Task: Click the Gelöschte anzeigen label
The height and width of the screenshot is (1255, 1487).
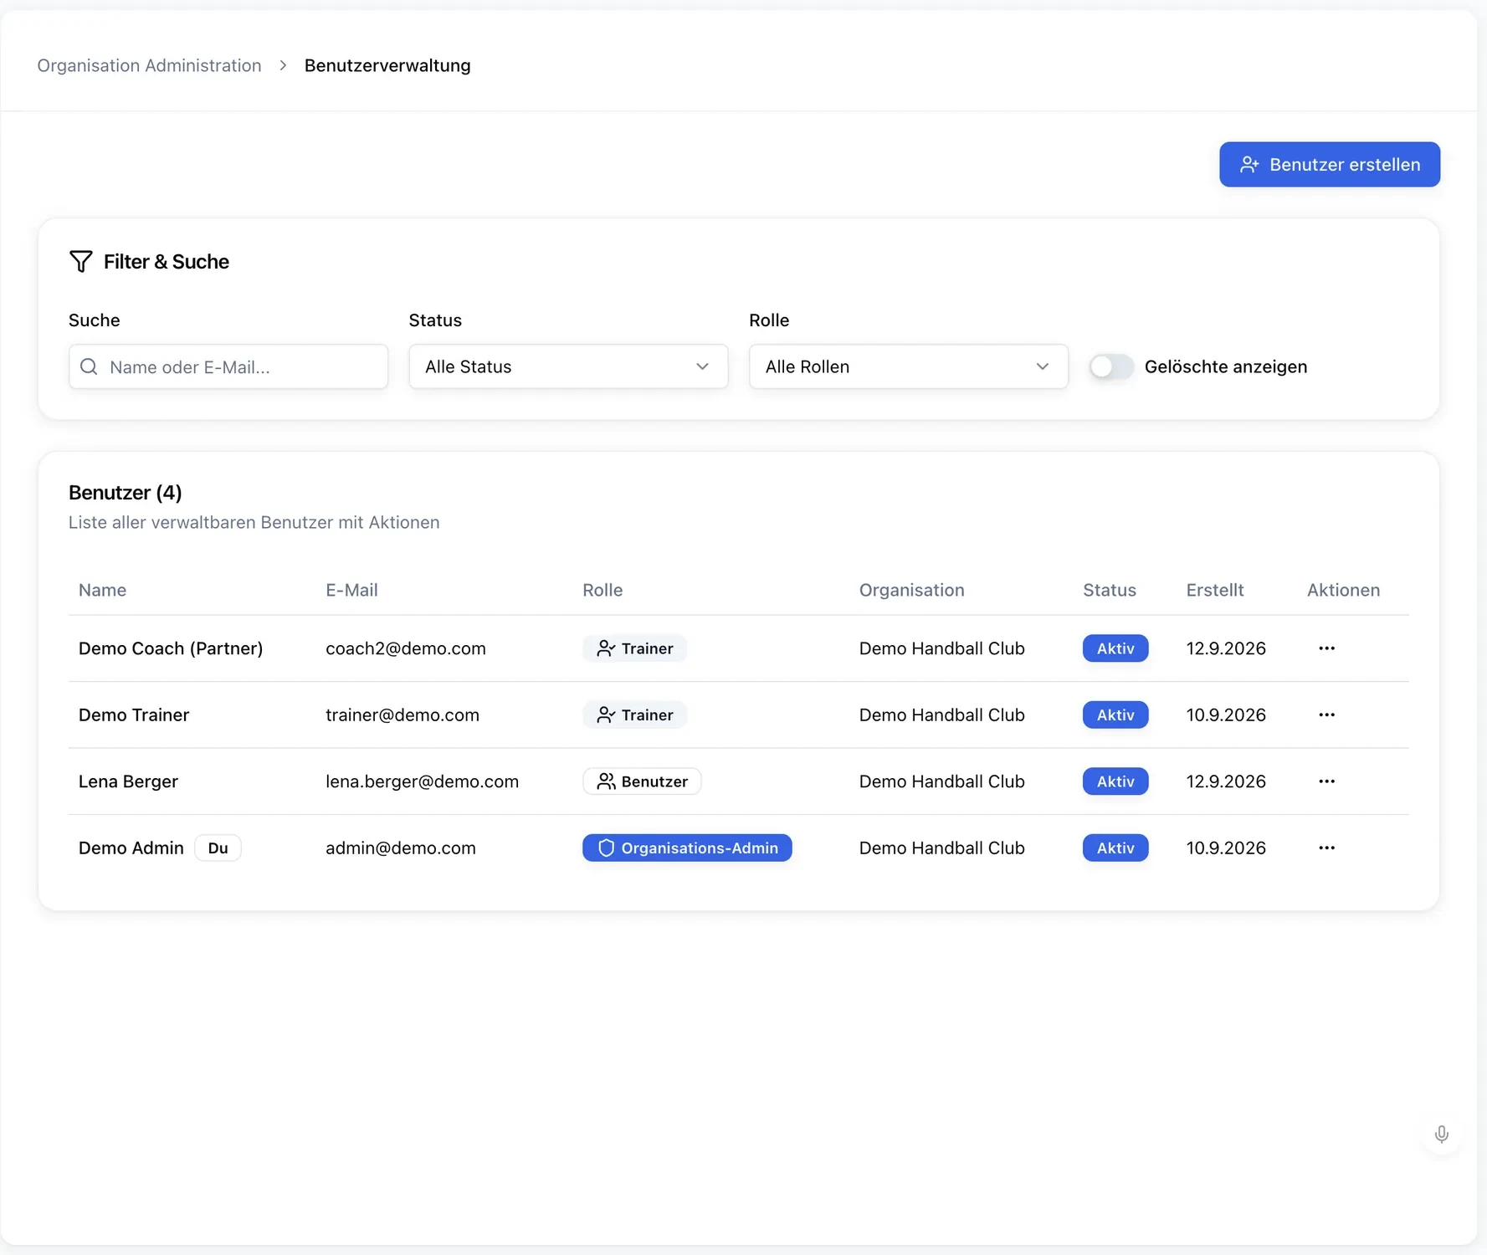Action: tap(1225, 366)
